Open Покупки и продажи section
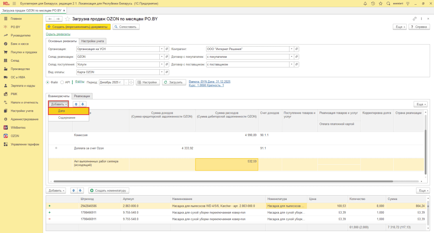This screenshot has height=233, width=434. (x=24, y=52)
